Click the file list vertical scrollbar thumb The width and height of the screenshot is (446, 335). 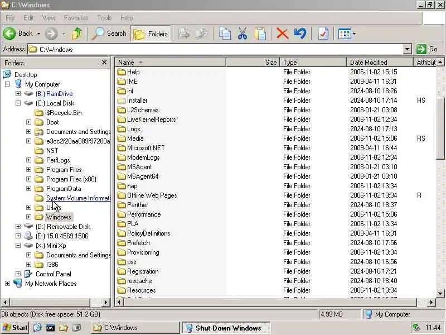pyautogui.click(x=440, y=129)
